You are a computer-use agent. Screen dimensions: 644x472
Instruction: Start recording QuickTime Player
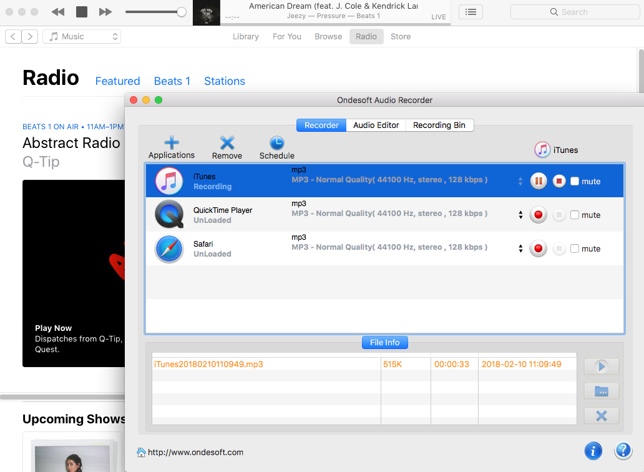click(539, 215)
